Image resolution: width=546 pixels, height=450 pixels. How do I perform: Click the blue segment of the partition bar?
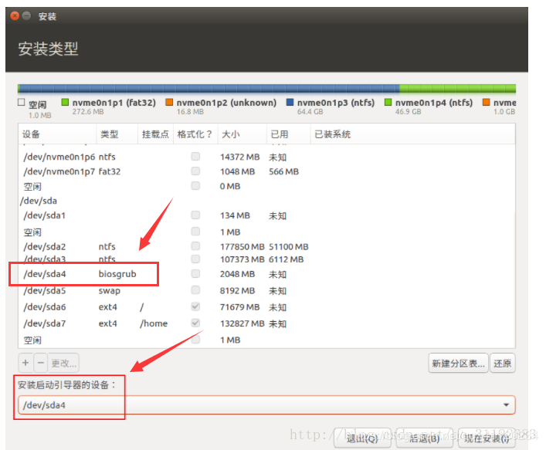tap(209, 89)
